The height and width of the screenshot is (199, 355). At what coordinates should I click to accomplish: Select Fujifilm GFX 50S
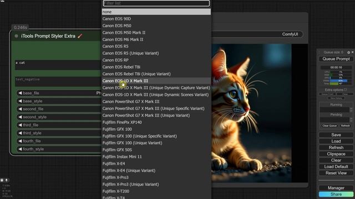click(156, 150)
